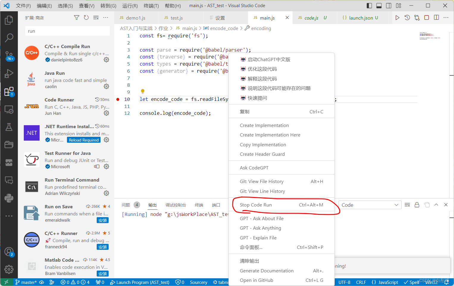The width and height of the screenshot is (454, 286).
Task: Choose 复制 in the context menu
Action: coord(281,112)
